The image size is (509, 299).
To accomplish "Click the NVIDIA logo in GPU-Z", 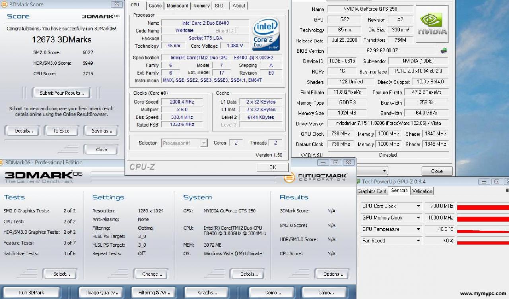I will coord(432,24).
